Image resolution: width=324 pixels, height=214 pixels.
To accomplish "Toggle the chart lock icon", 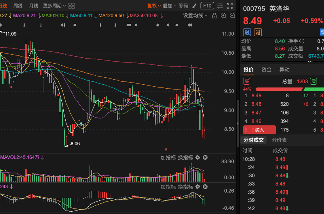I will (x=215, y=16).
